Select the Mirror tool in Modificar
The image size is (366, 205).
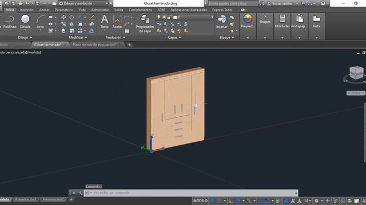[71, 24]
